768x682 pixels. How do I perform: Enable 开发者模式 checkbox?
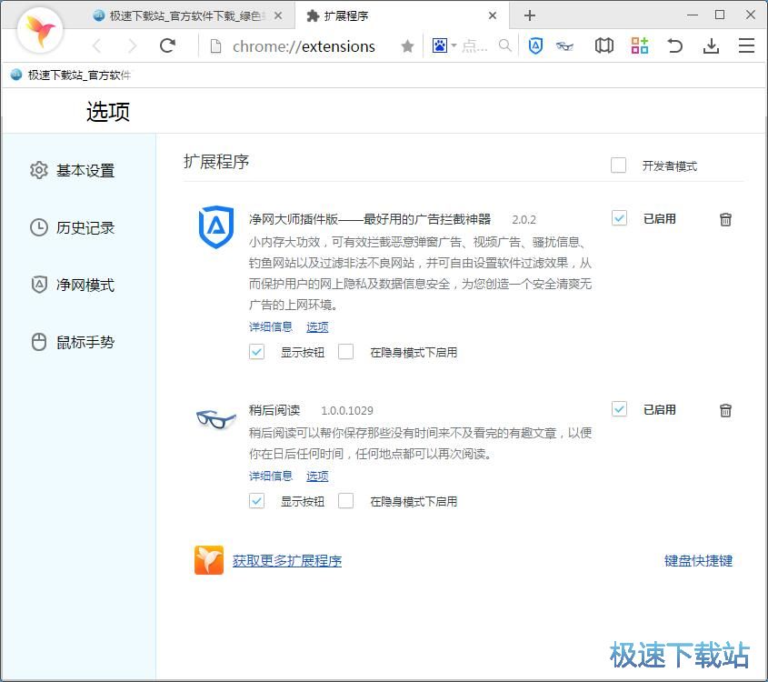coord(619,165)
